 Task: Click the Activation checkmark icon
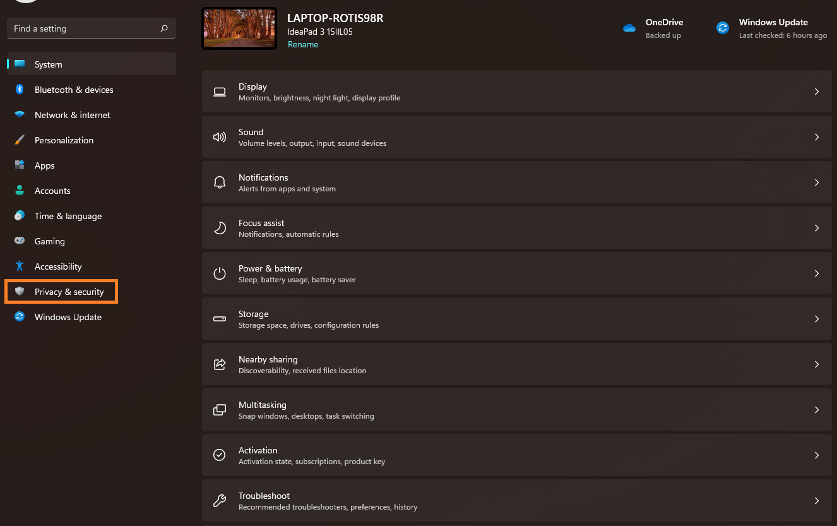tap(220, 455)
